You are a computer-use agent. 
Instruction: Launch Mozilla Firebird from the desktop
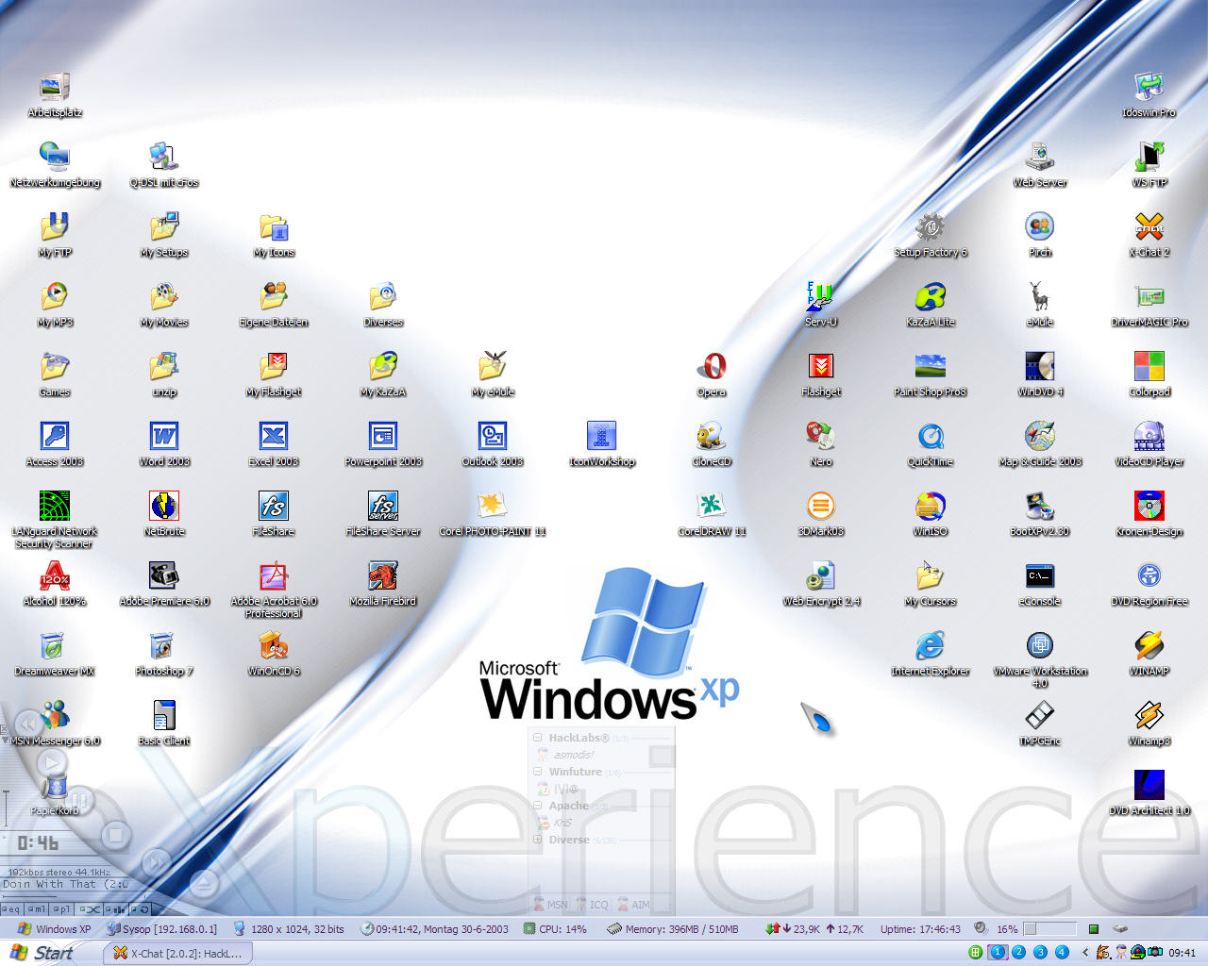pyautogui.click(x=382, y=576)
